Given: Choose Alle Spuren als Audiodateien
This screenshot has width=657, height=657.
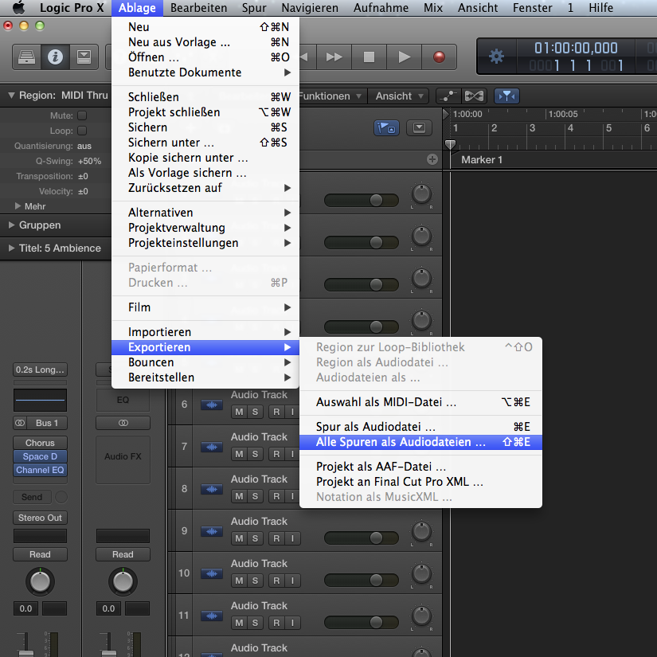Looking at the screenshot, I should (x=420, y=442).
